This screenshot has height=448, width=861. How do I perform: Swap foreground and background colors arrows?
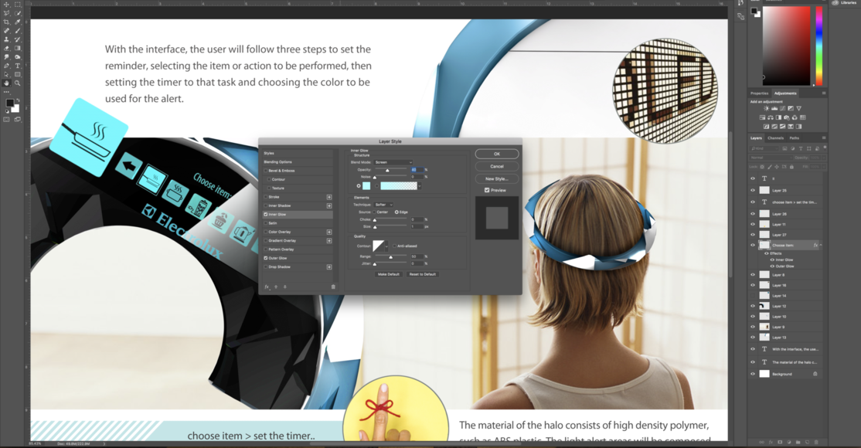click(18, 100)
